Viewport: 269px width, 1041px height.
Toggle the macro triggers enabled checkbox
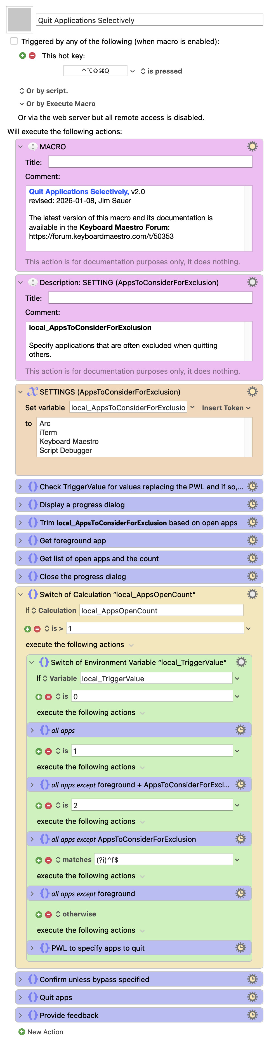pos(14,41)
